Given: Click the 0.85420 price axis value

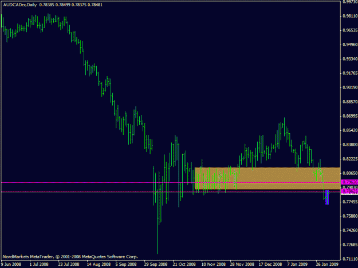Looking at the screenshot, I should point(350,130).
